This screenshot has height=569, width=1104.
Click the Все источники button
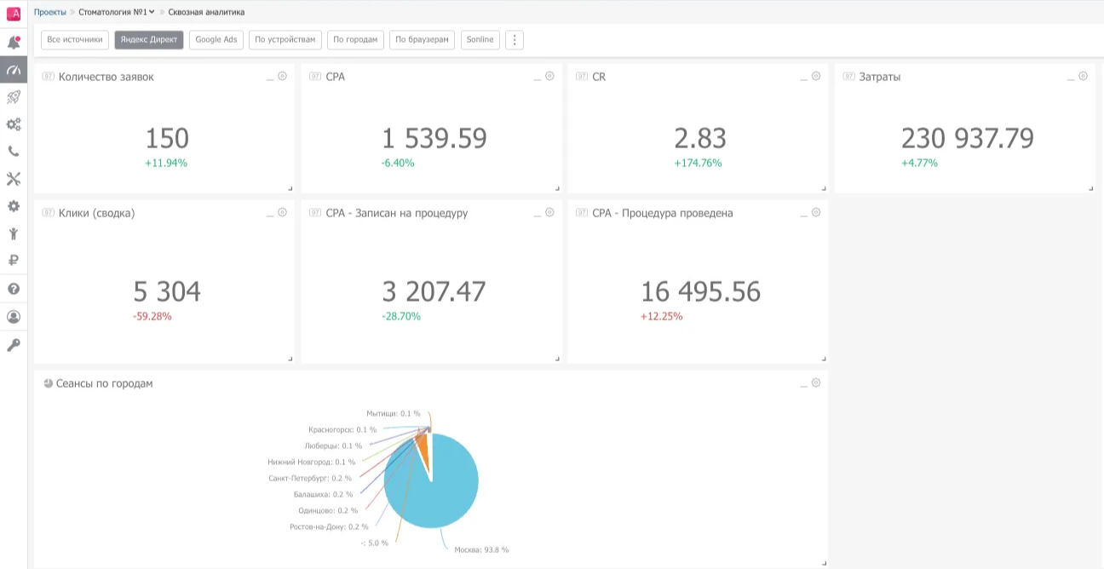(75, 40)
